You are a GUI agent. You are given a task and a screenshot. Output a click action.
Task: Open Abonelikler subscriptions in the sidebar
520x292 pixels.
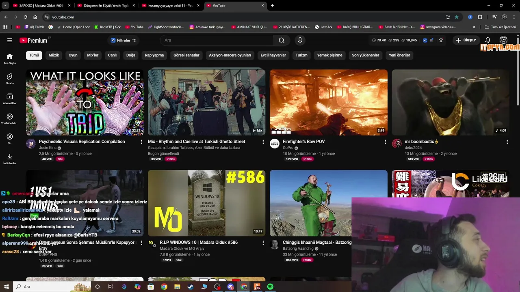point(10,99)
